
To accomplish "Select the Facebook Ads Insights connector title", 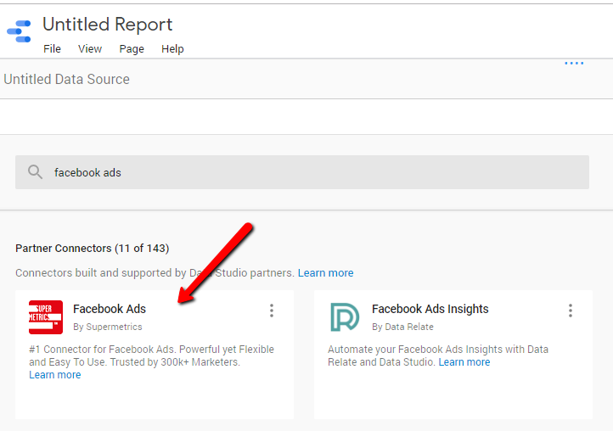I will pos(430,310).
